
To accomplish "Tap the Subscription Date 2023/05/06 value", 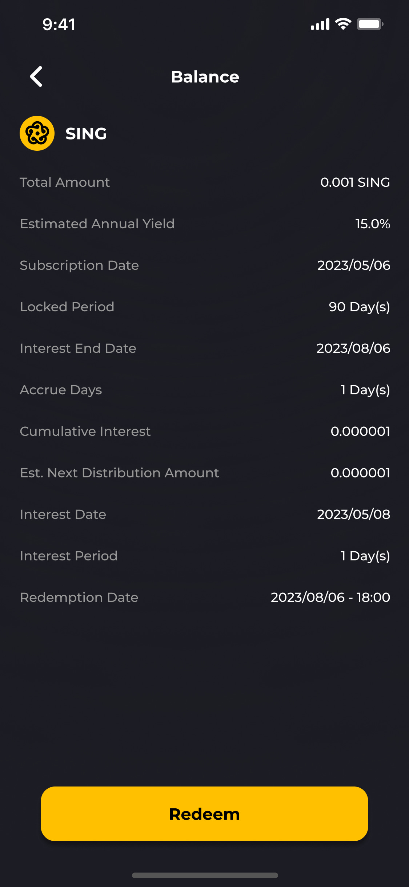I will click(x=353, y=265).
